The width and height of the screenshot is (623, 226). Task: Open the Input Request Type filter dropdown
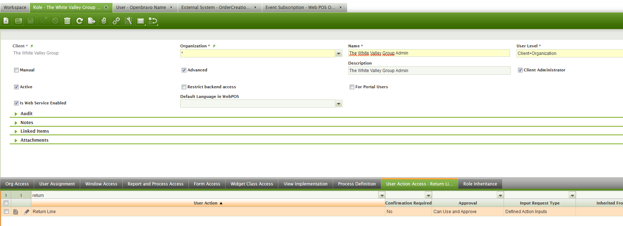click(x=572, y=196)
